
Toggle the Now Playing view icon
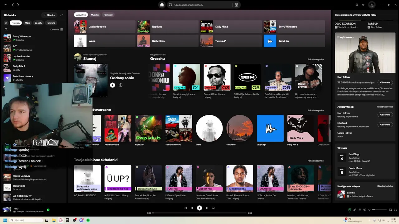coord(349,210)
